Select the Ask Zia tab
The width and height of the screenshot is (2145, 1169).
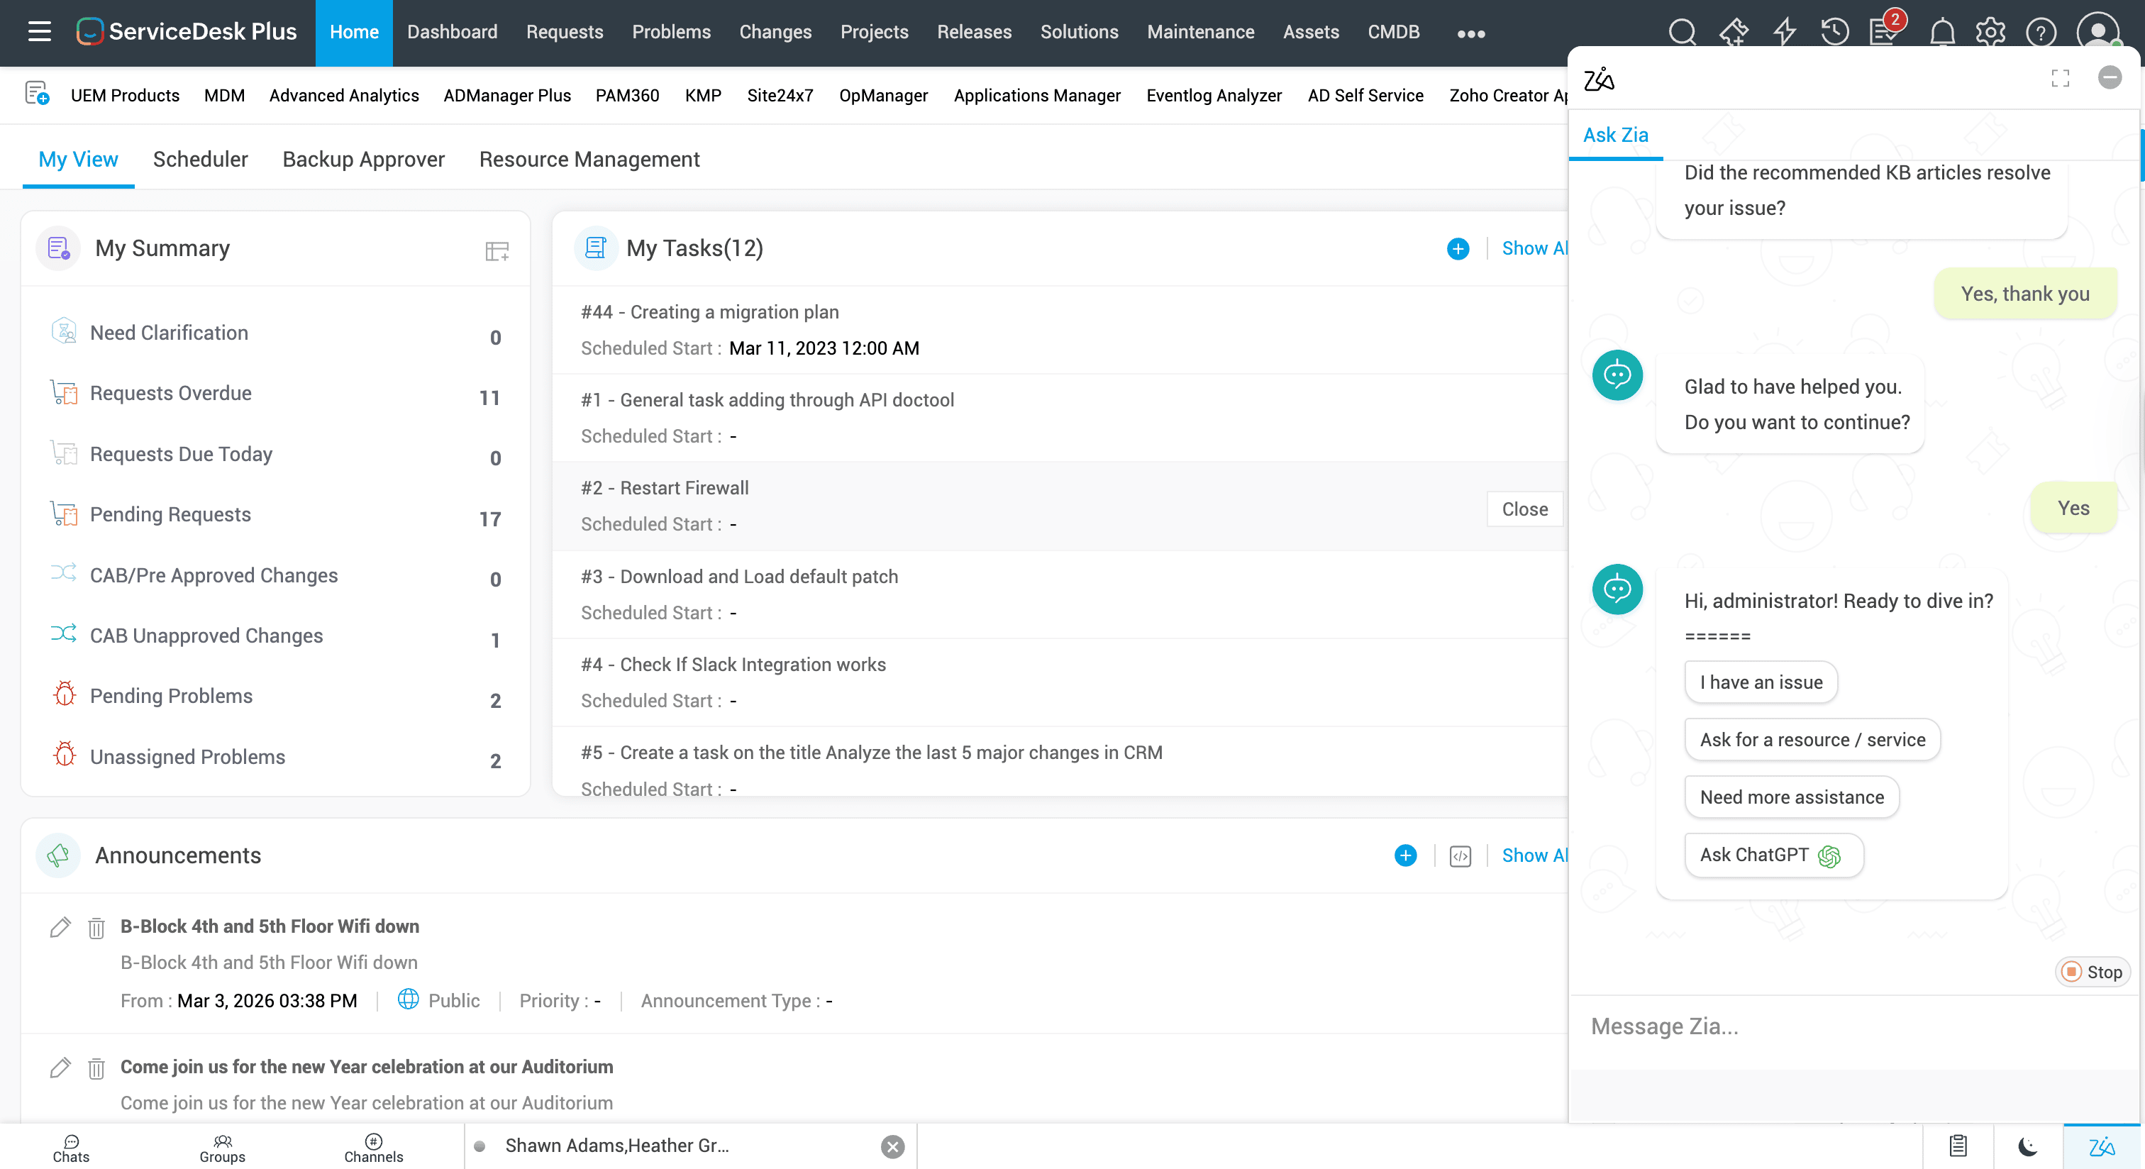[x=1615, y=135]
